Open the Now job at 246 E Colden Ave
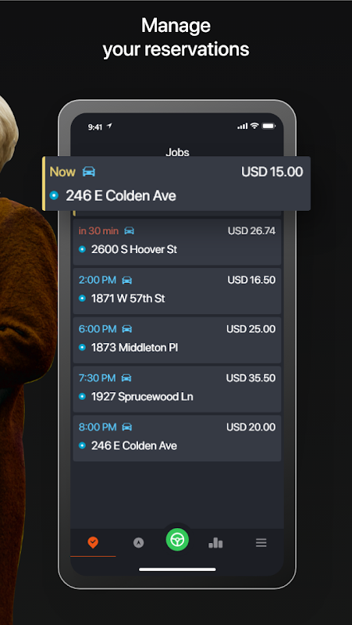Screen dimensions: 352x625 176,184
